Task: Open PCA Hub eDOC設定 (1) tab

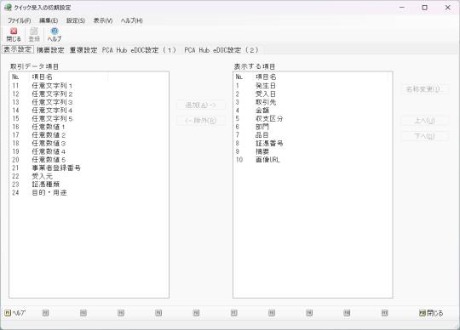Action: pyautogui.click(x=139, y=50)
